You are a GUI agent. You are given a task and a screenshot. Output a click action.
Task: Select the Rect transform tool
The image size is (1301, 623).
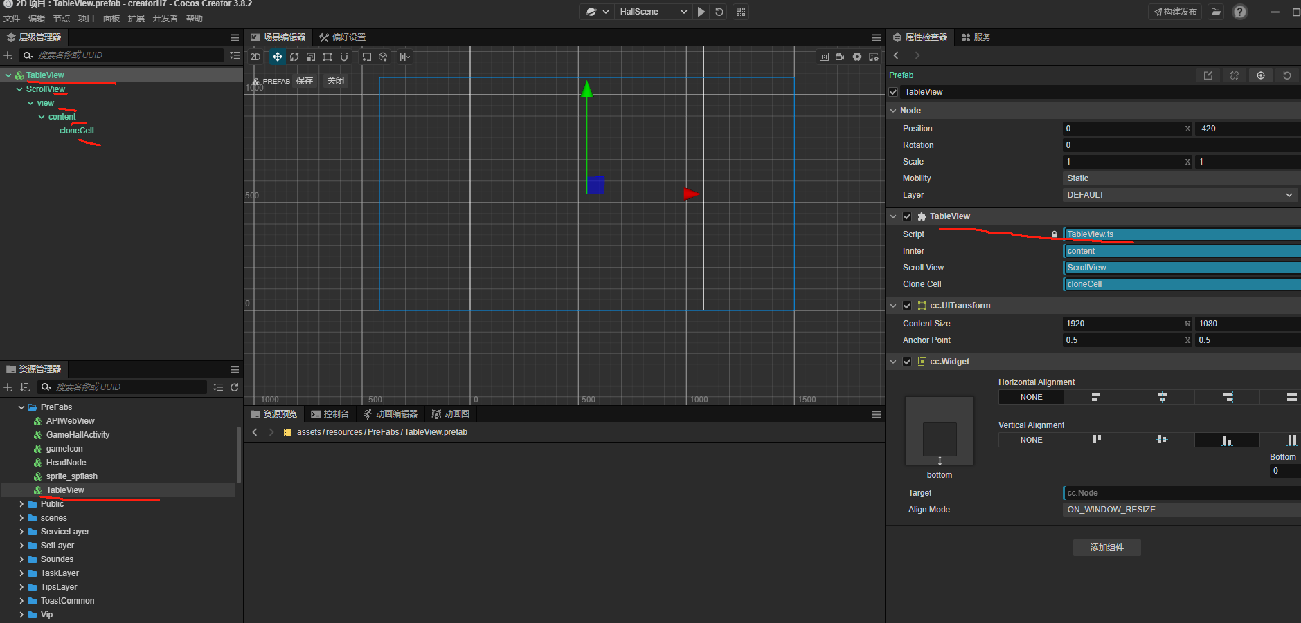328,57
